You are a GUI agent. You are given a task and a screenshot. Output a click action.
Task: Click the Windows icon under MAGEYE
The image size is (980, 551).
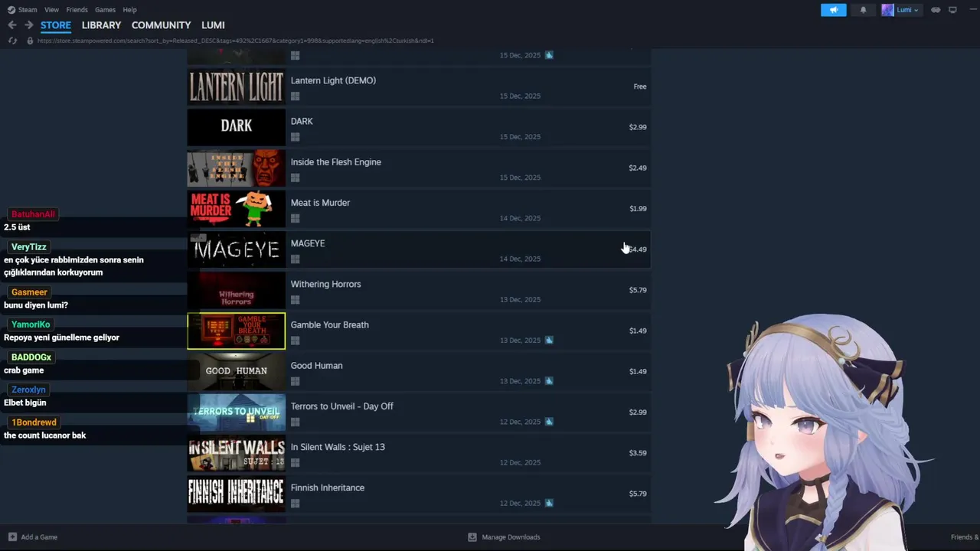[x=295, y=259]
